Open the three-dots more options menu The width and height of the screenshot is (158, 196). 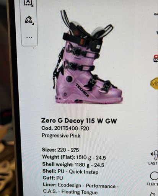click(29, 38)
